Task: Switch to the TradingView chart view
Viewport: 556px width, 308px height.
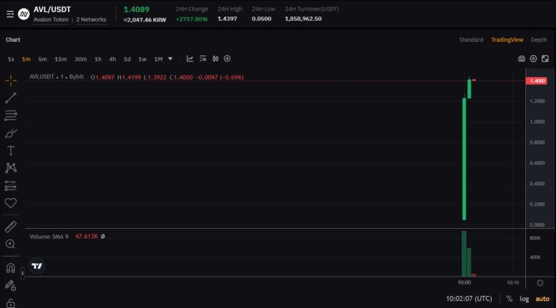Action: click(x=507, y=40)
